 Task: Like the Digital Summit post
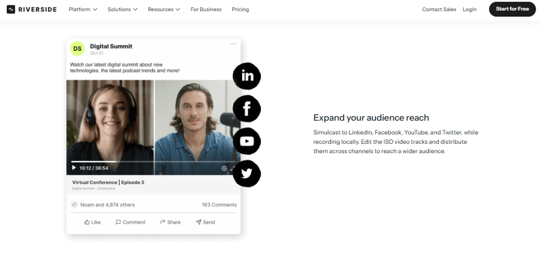[92, 222]
